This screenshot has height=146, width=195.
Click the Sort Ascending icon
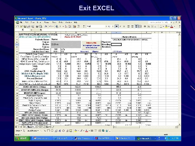(66, 26)
